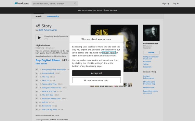This screenshot has width=195, height=121.
Task: Open track title What It Is To Live
Action: click(x=49, y=91)
